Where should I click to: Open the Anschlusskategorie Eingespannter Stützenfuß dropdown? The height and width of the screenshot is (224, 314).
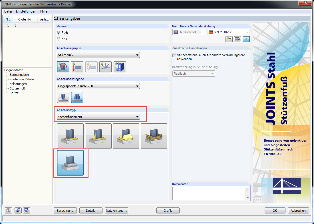click(98, 86)
